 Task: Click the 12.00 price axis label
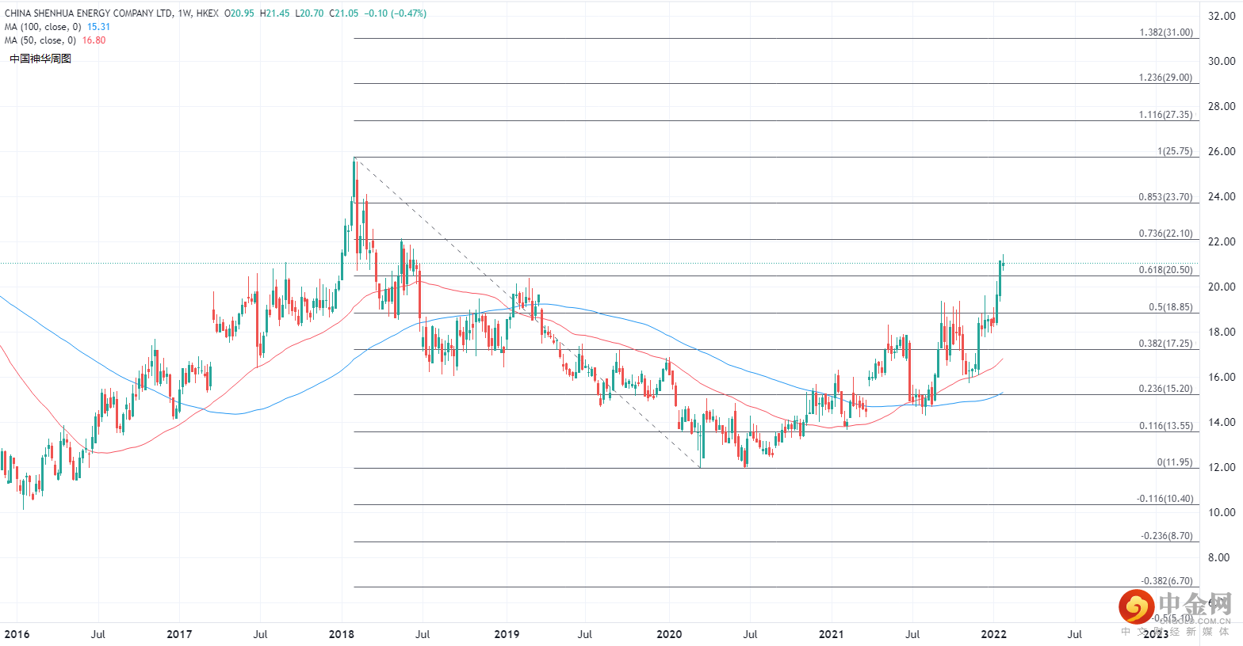1222,467
